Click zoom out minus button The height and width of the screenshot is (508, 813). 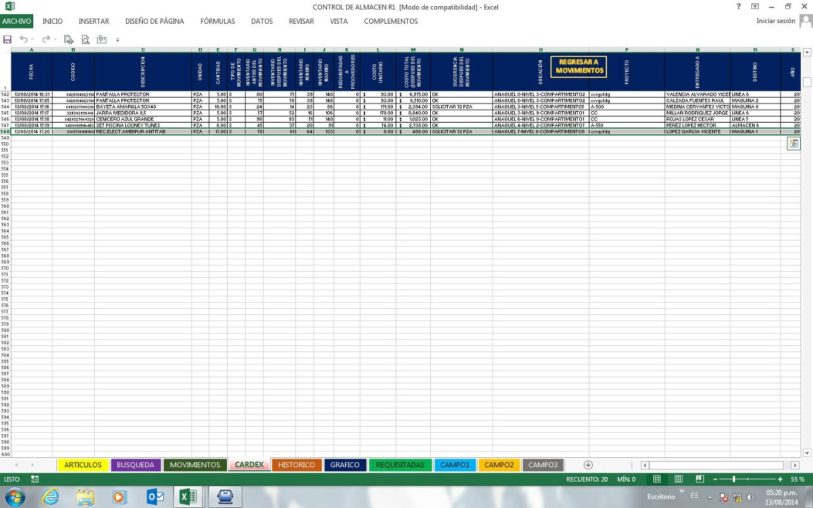[x=716, y=479]
